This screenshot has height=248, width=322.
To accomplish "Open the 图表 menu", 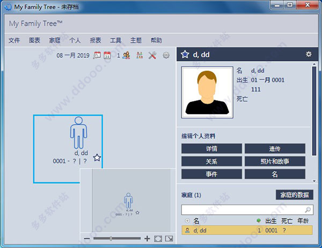I will pyautogui.click(x=34, y=40).
